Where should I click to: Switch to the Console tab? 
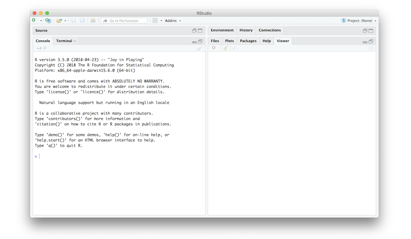[x=43, y=41]
